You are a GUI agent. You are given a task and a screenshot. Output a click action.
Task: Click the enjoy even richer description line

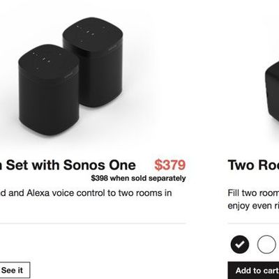click(x=253, y=206)
